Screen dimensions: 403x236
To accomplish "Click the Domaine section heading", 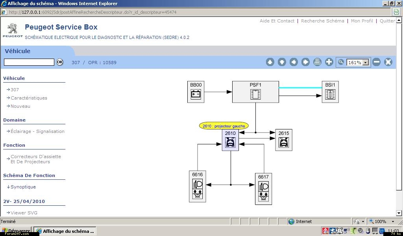I will point(15,120).
